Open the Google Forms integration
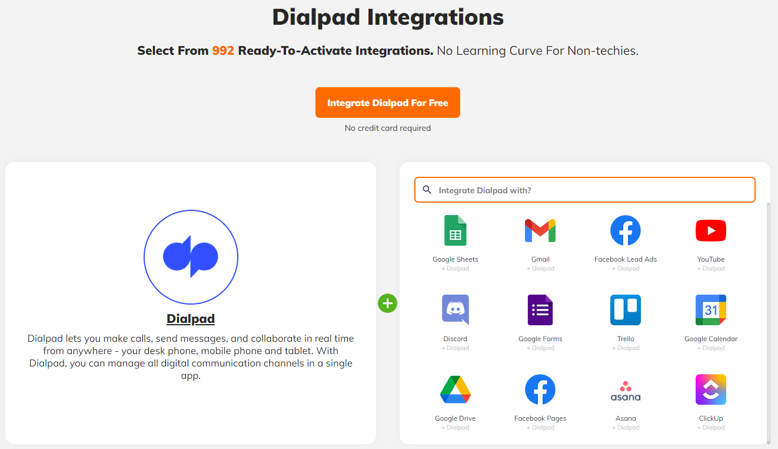The image size is (778, 449). [540, 309]
